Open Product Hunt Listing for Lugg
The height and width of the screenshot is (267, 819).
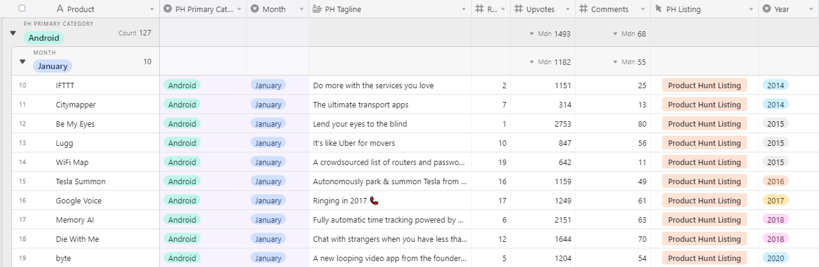click(x=704, y=143)
